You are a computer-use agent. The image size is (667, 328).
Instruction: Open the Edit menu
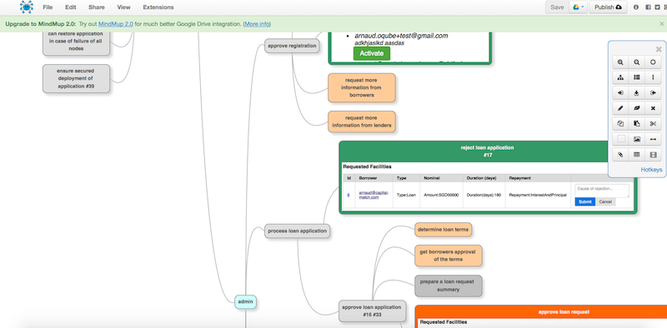pos(71,7)
